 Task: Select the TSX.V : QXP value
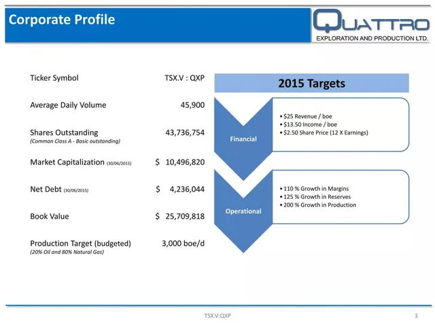pos(184,78)
